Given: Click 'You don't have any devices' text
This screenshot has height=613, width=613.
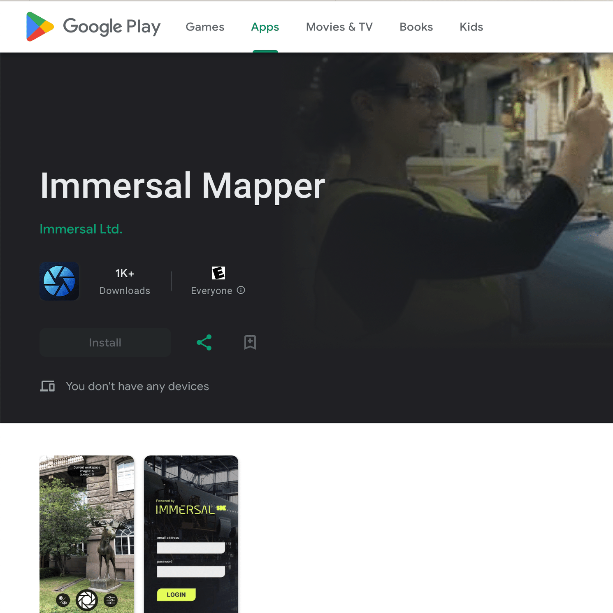Looking at the screenshot, I should (137, 386).
